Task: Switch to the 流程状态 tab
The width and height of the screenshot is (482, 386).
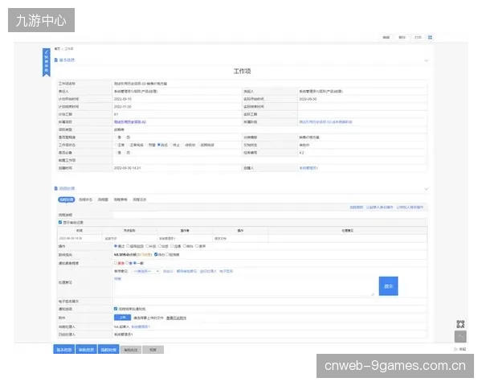Action: [x=85, y=199]
